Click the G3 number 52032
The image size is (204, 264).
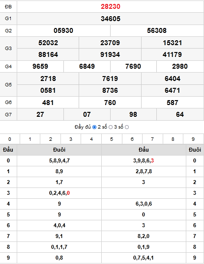point(48,43)
